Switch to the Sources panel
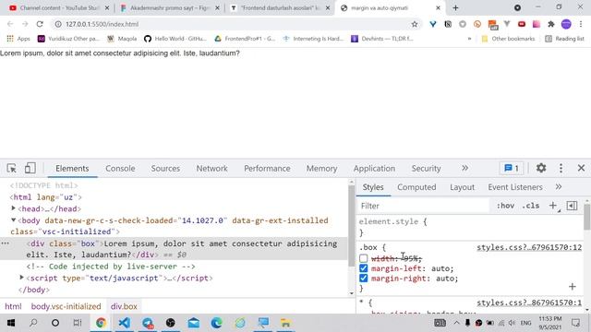591x332 pixels. coord(165,169)
